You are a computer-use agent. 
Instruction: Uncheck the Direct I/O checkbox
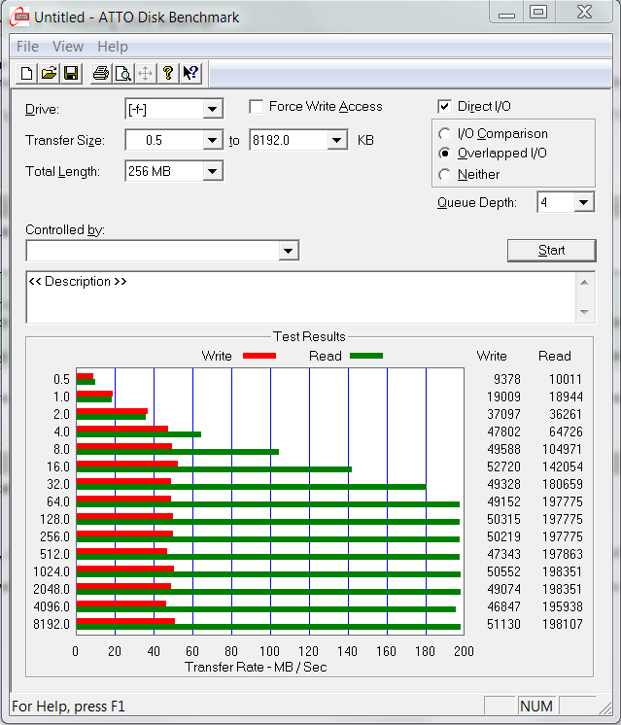tap(445, 107)
